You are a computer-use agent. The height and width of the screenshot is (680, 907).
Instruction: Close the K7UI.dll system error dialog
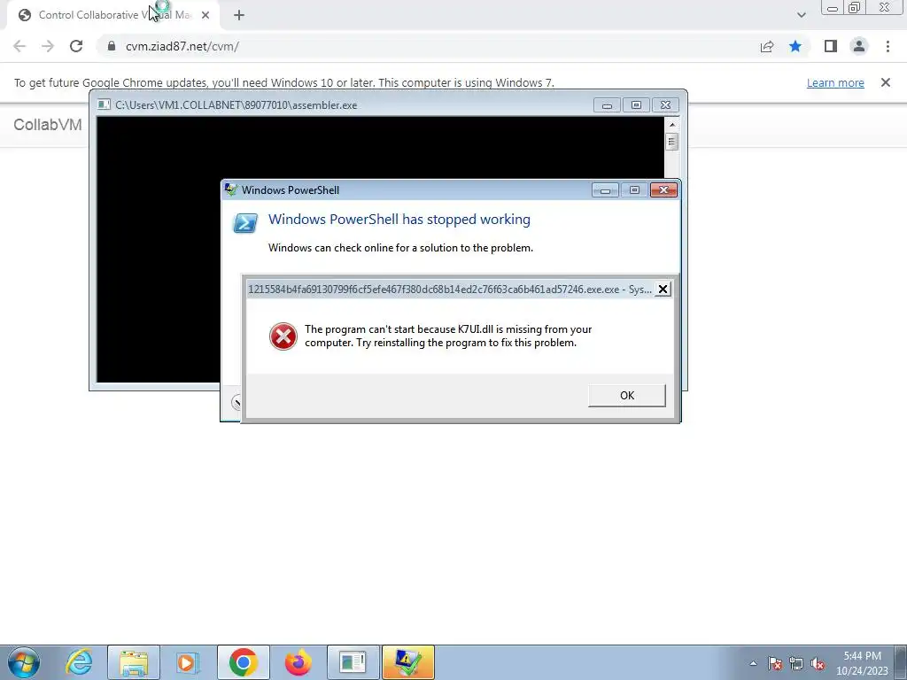point(663,290)
